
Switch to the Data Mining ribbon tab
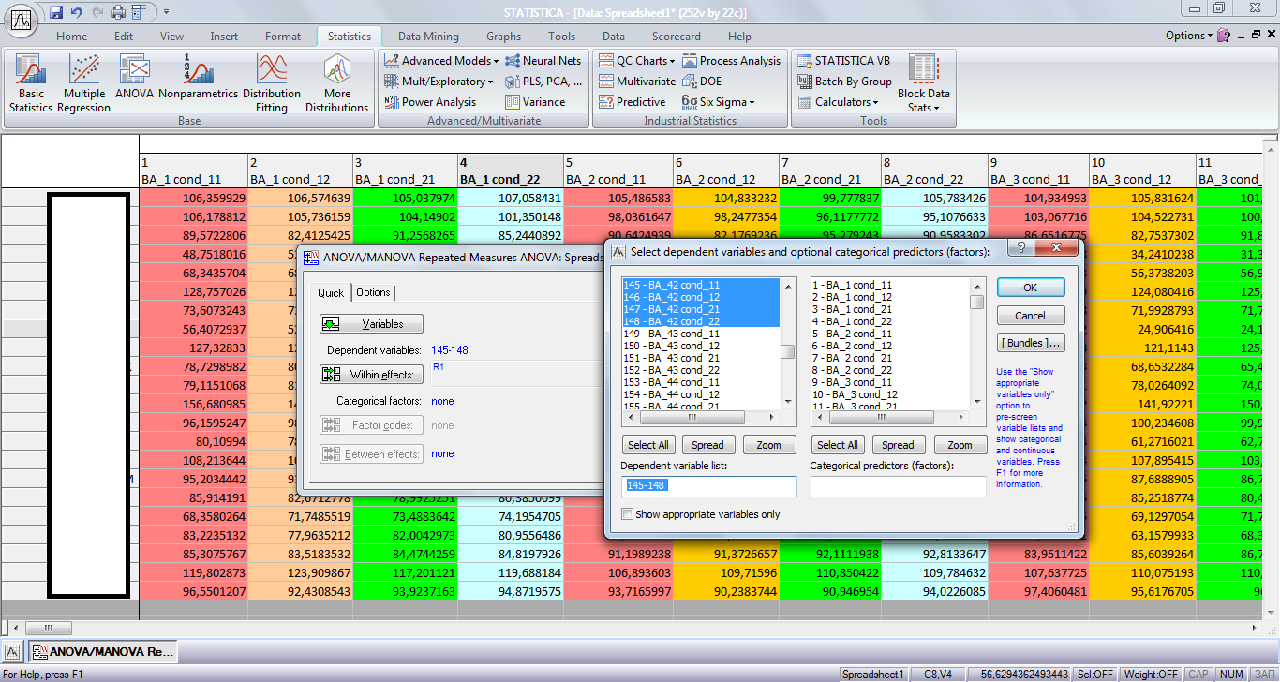coord(428,37)
